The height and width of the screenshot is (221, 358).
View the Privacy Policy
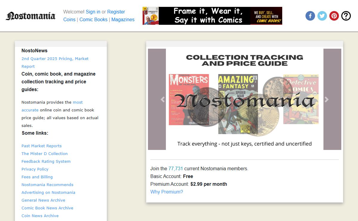tap(35, 169)
